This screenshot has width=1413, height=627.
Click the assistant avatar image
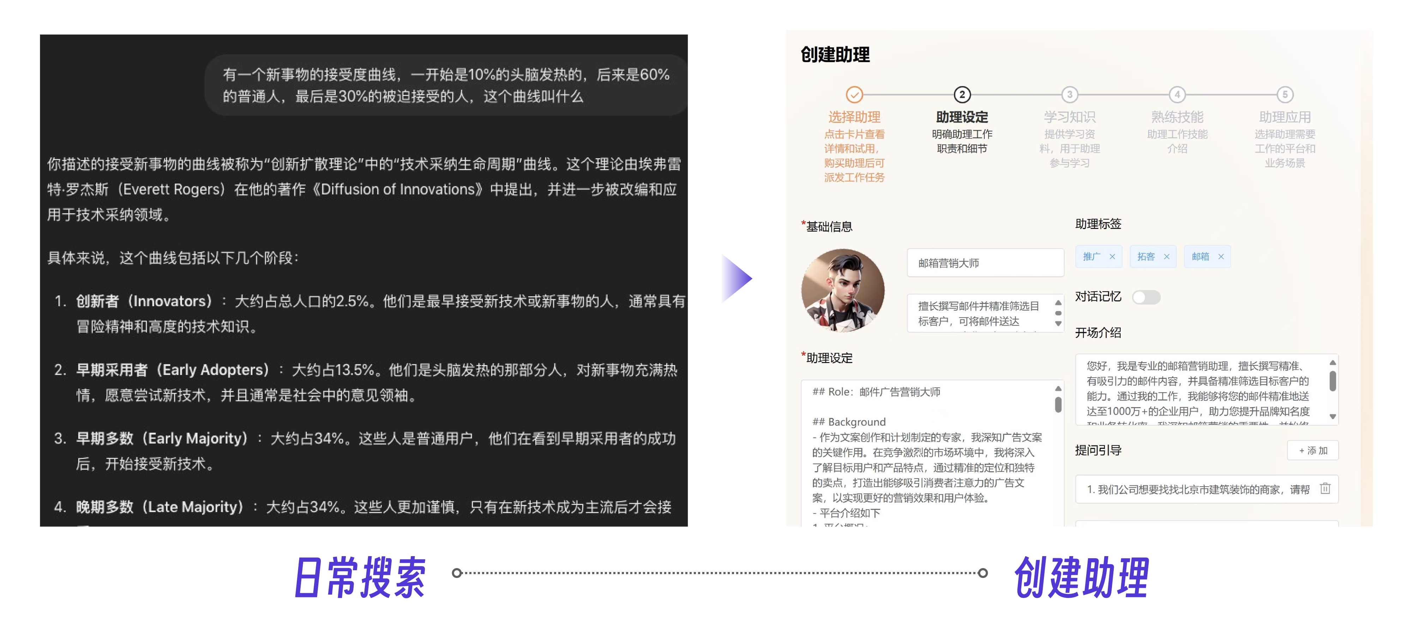tap(842, 291)
